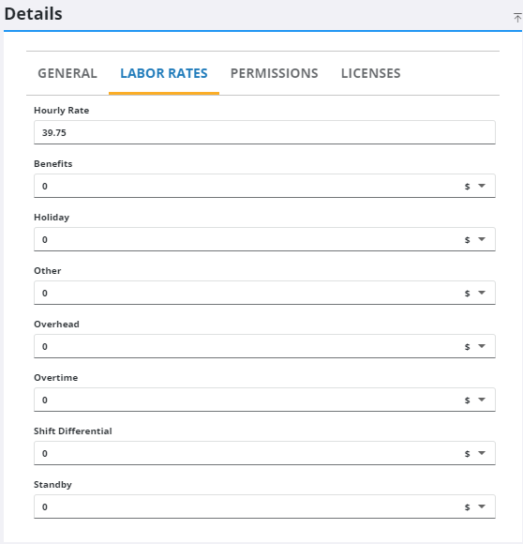Select the Shift Differential value field

[247, 453]
